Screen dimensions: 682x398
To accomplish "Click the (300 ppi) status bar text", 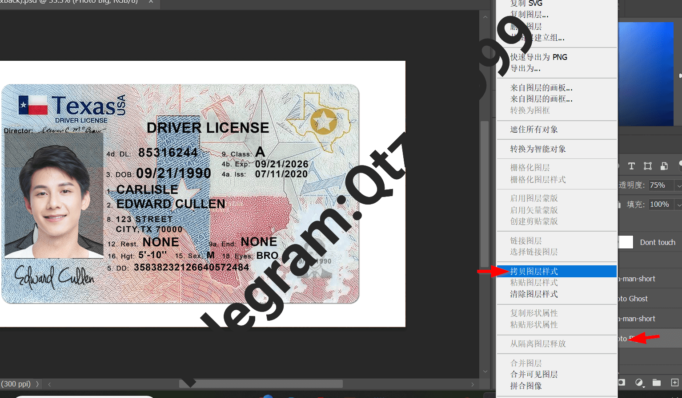I will 16,384.
